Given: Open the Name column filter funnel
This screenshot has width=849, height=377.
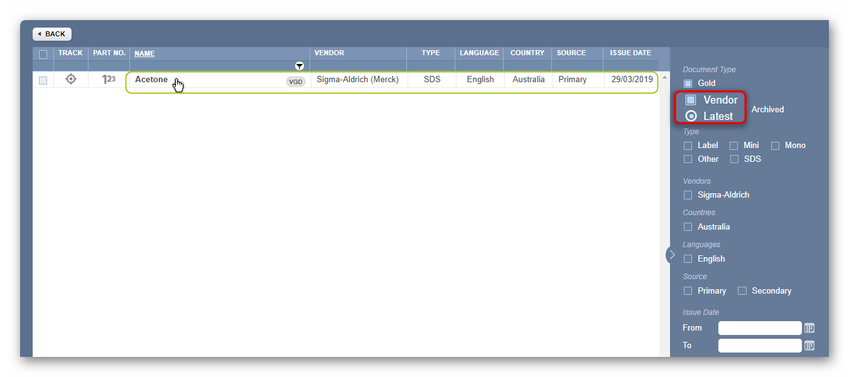Looking at the screenshot, I should (300, 65).
